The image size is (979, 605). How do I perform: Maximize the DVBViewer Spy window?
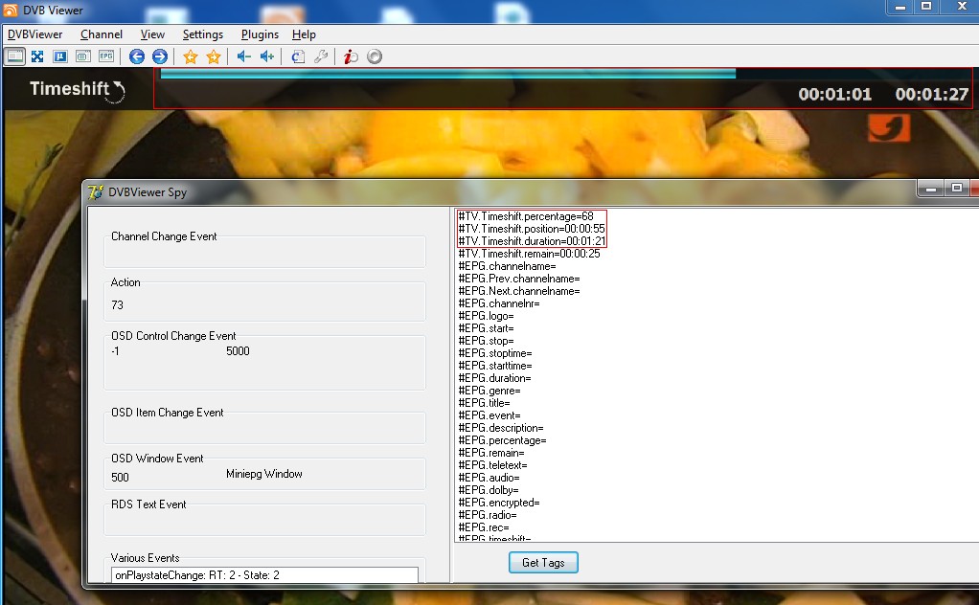pos(957,189)
